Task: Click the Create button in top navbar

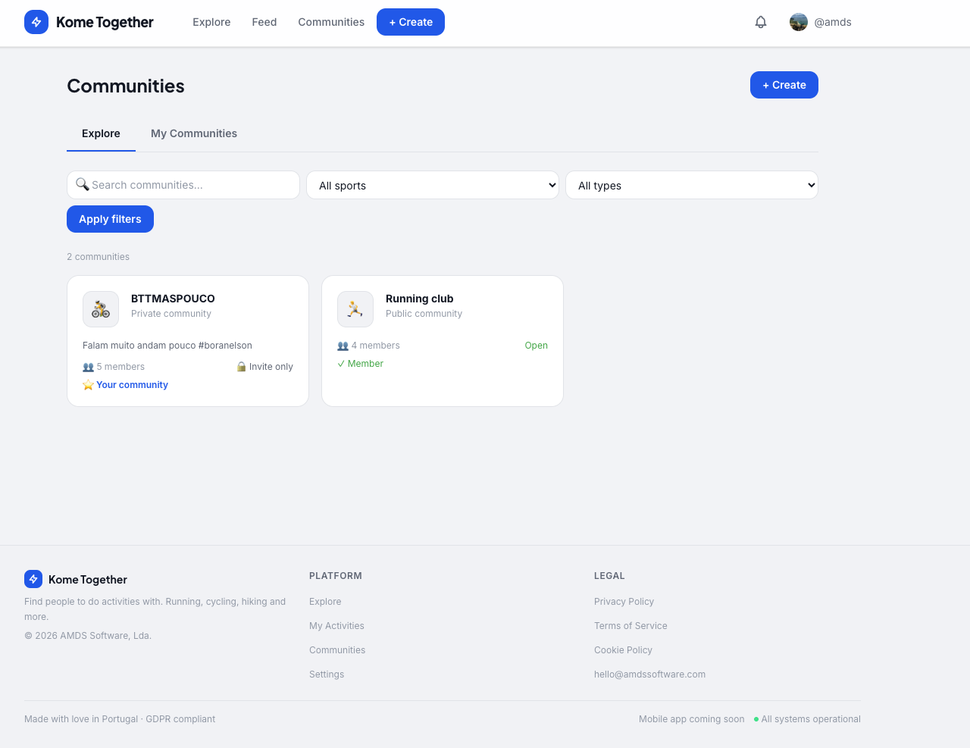Action: pos(411,22)
